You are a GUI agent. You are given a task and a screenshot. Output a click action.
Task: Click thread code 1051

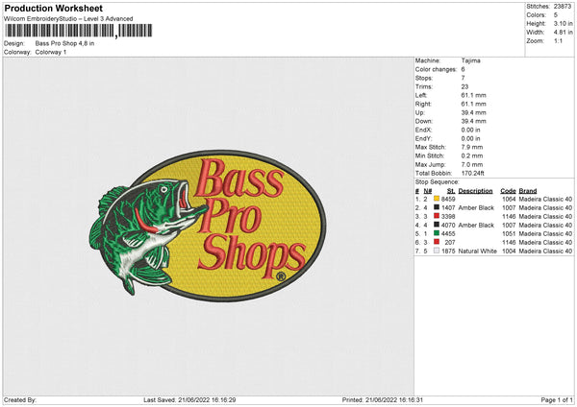(x=509, y=233)
